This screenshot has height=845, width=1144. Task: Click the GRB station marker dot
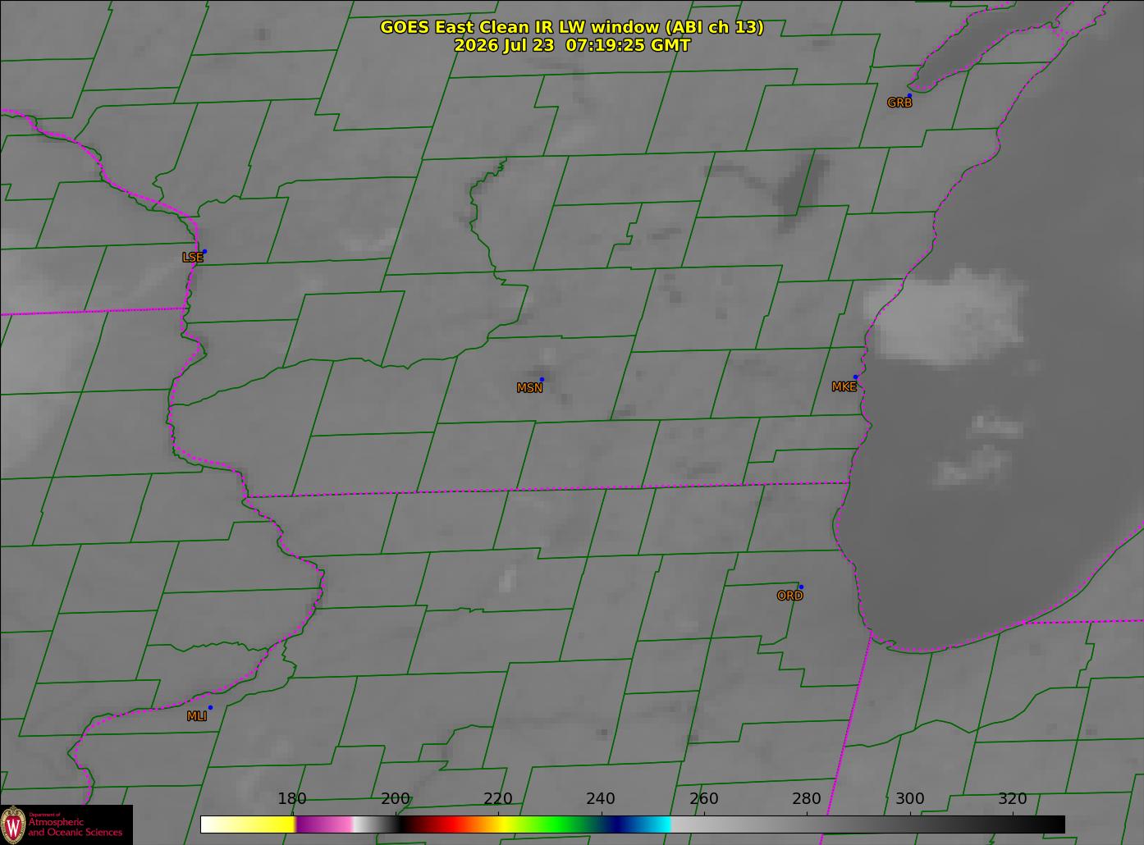(909, 96)
